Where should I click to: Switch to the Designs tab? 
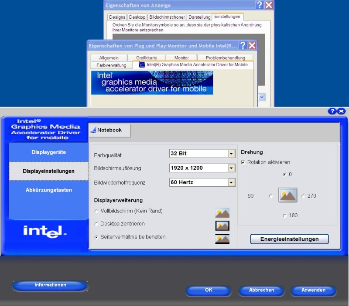tap(117, 17)
